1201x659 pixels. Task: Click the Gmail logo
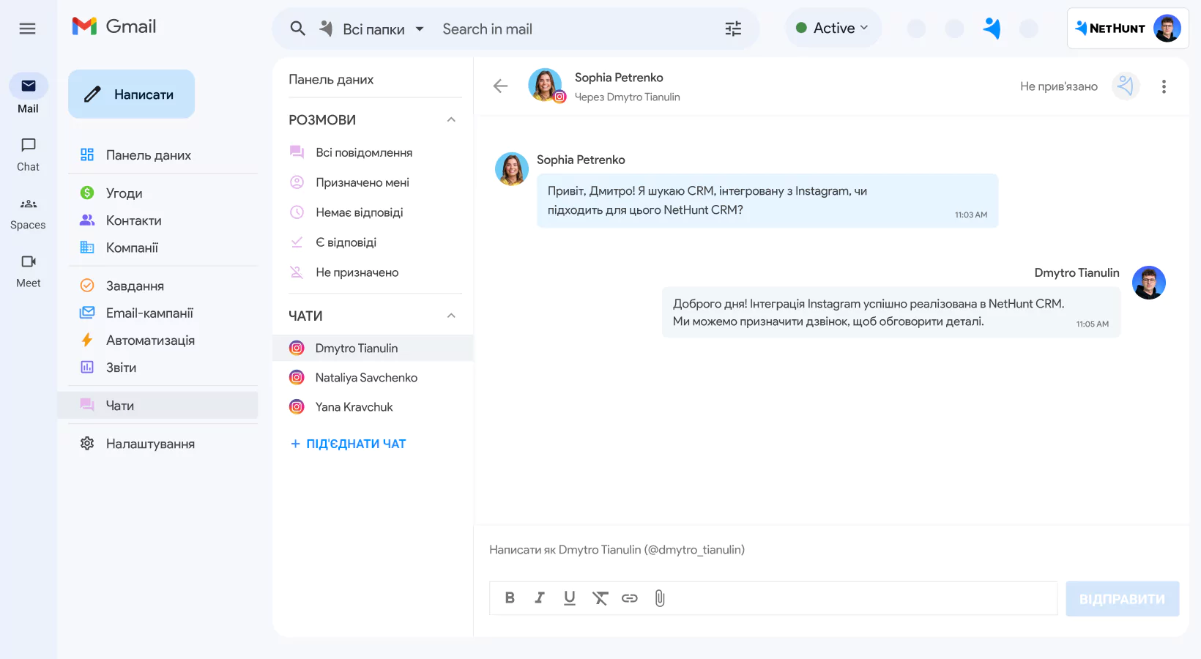point(114,26)
